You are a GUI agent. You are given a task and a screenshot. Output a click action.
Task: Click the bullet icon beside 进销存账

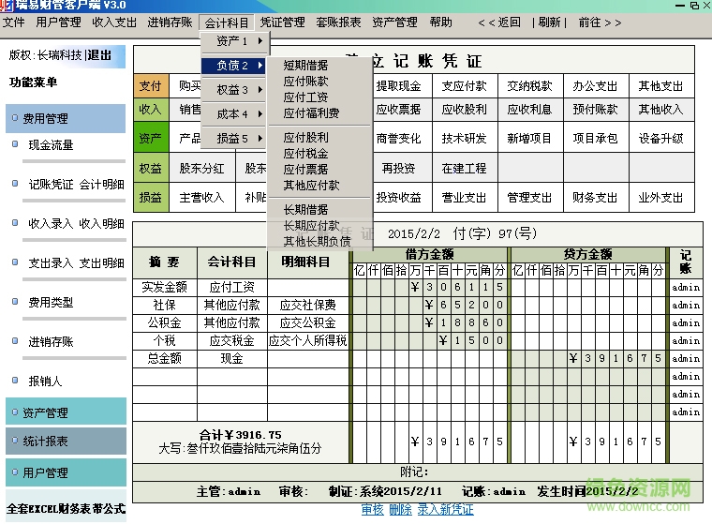point(15,341)
